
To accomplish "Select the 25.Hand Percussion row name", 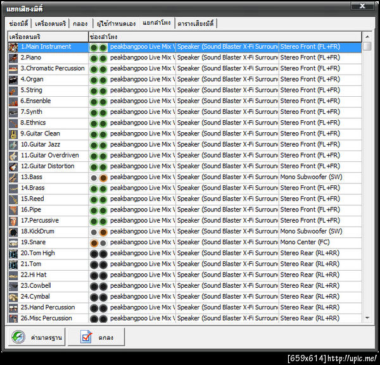I will (x=47, y=307).
